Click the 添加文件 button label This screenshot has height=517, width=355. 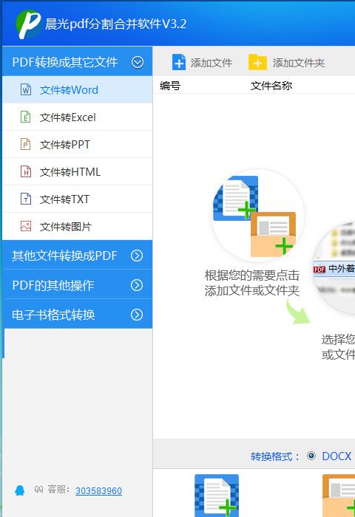(x=212, y=63)
